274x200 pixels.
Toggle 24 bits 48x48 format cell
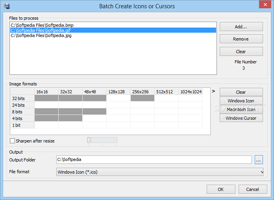(94, 105)
